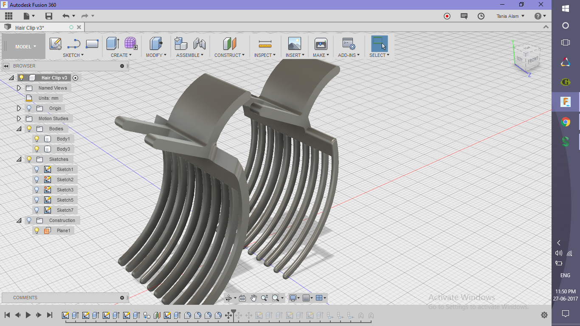Open the INSPECT menu
The width and height of the screenshot is (580, 326).
click(265, 55)
